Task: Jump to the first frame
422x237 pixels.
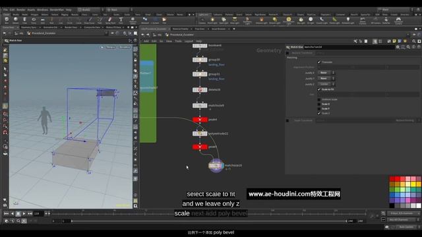Action: click(6, 213)
